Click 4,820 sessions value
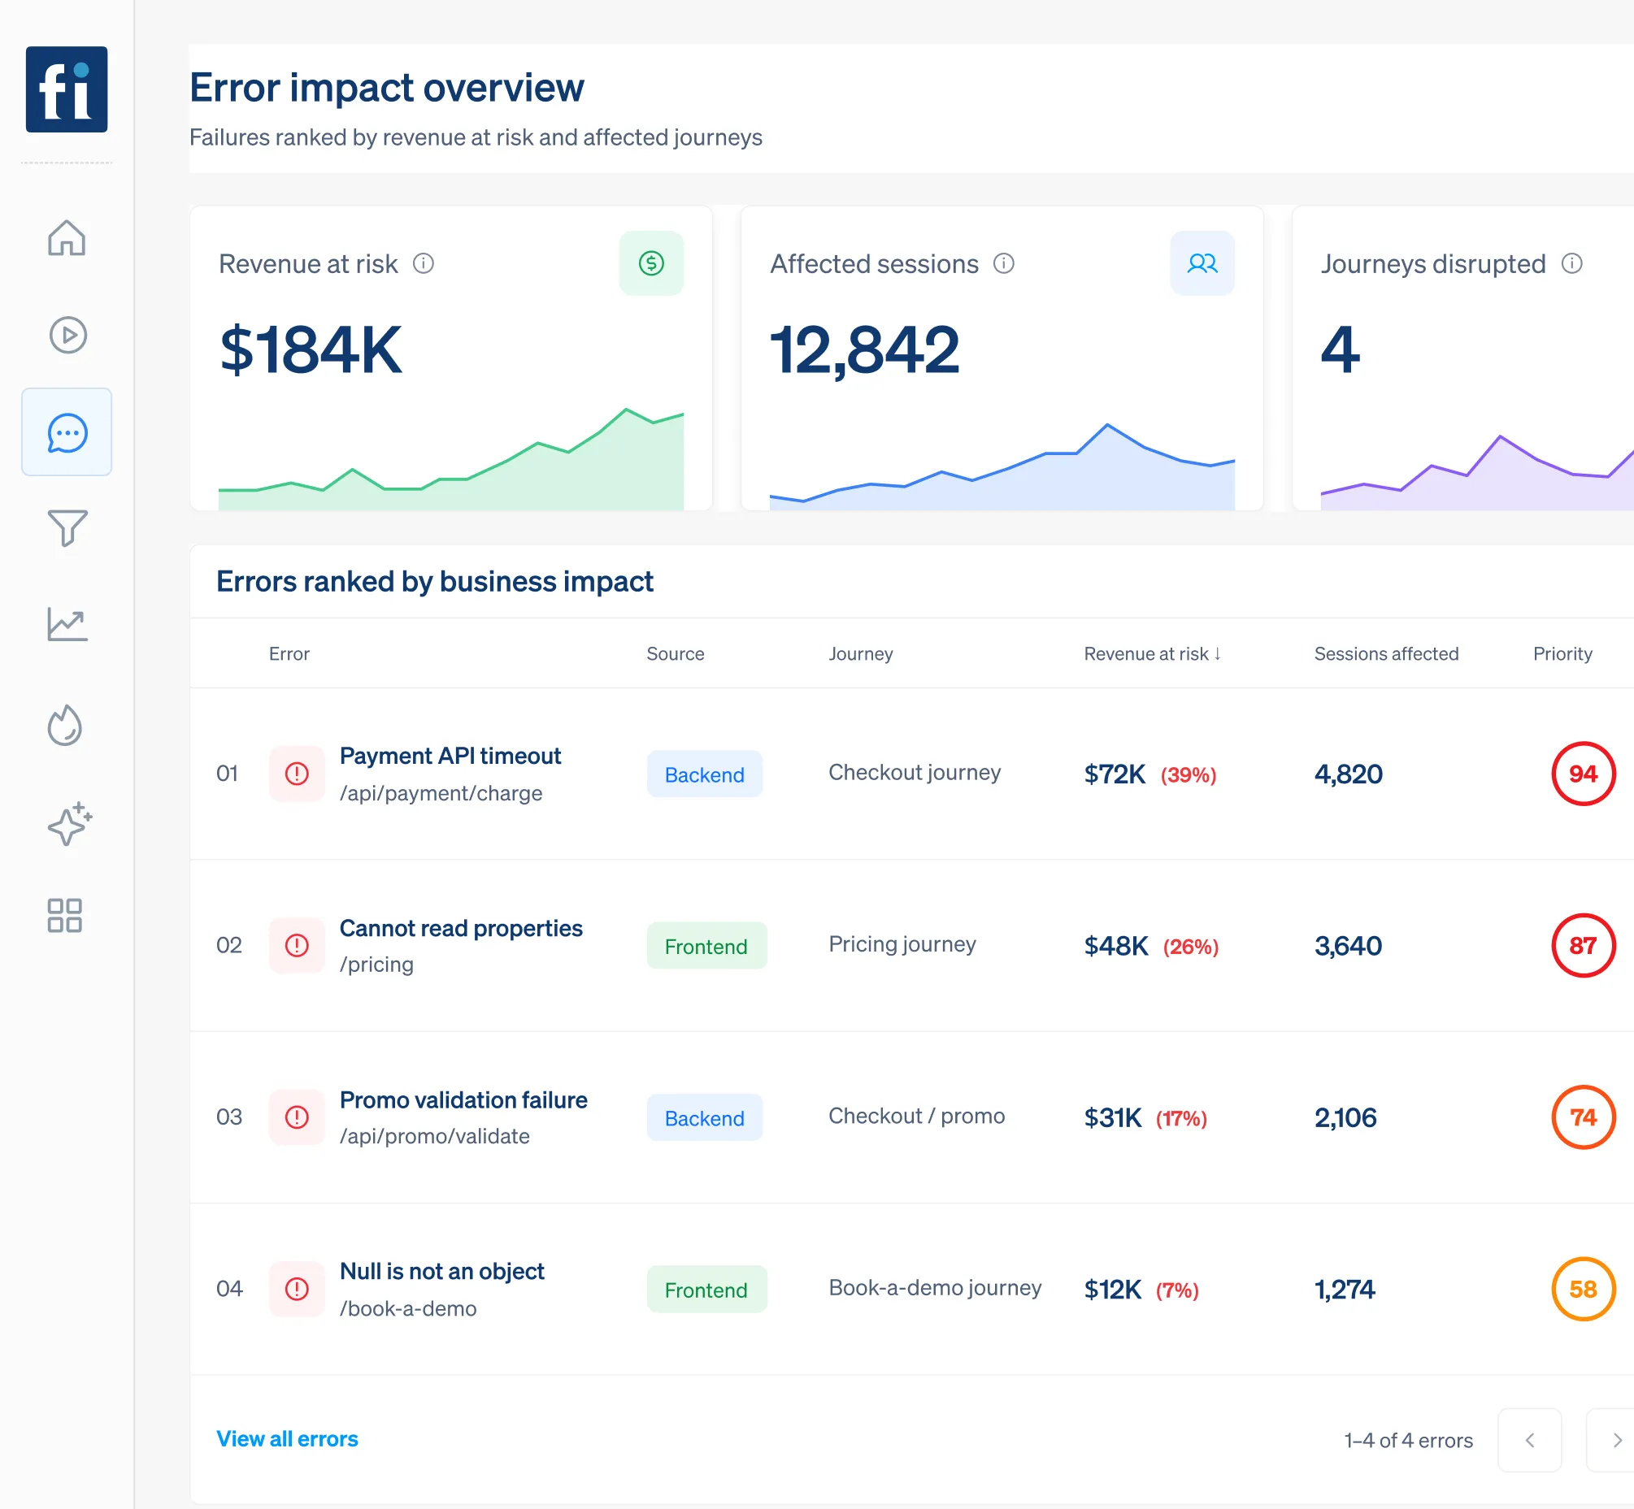1634x1509 pixels. [x=1348, y=774]
